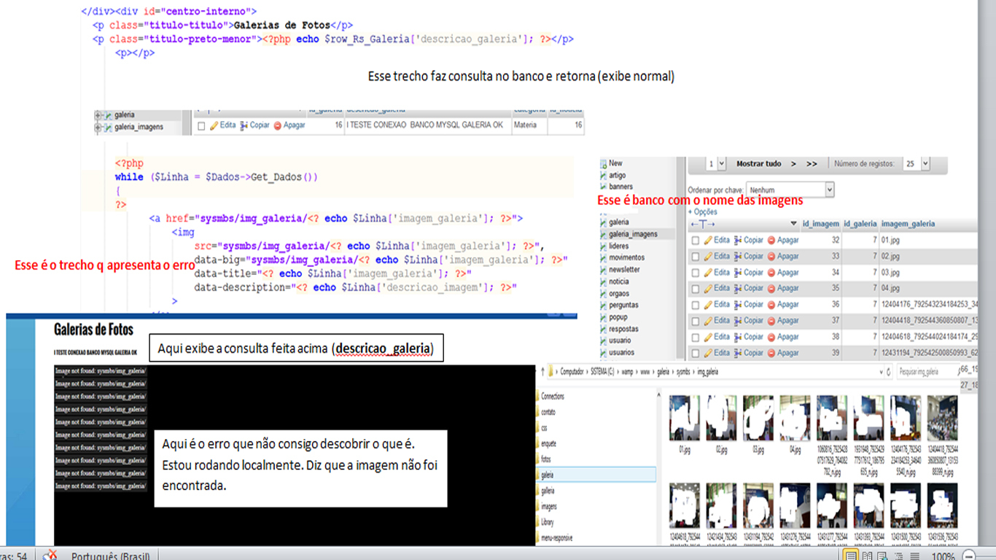Check the checkbox for row id 38
This screenshot has height=560, width=996.
(695, 337)
